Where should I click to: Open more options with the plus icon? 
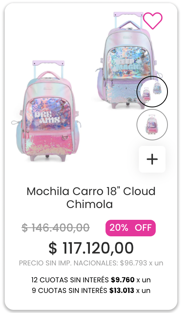(x=152, y=159)
